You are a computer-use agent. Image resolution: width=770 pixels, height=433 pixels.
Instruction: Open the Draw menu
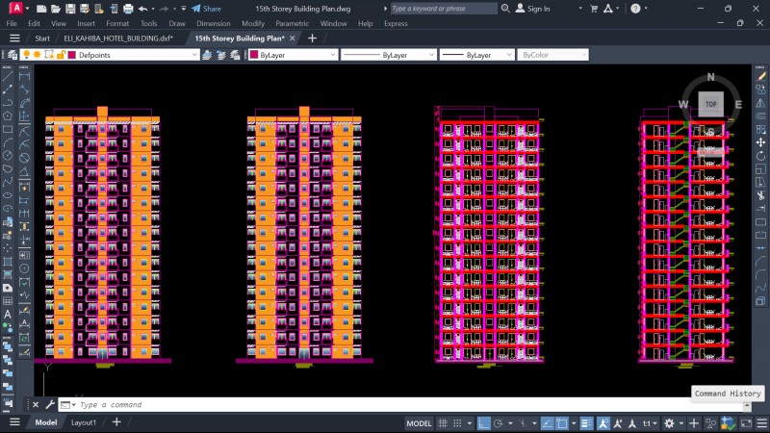(x=177, y=23)
